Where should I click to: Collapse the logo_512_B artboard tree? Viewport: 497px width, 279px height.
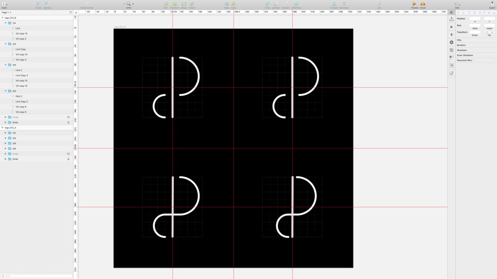tap(2, 18)
